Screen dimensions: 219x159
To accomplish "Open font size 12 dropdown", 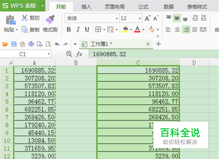I will click(x=140, y=18).
